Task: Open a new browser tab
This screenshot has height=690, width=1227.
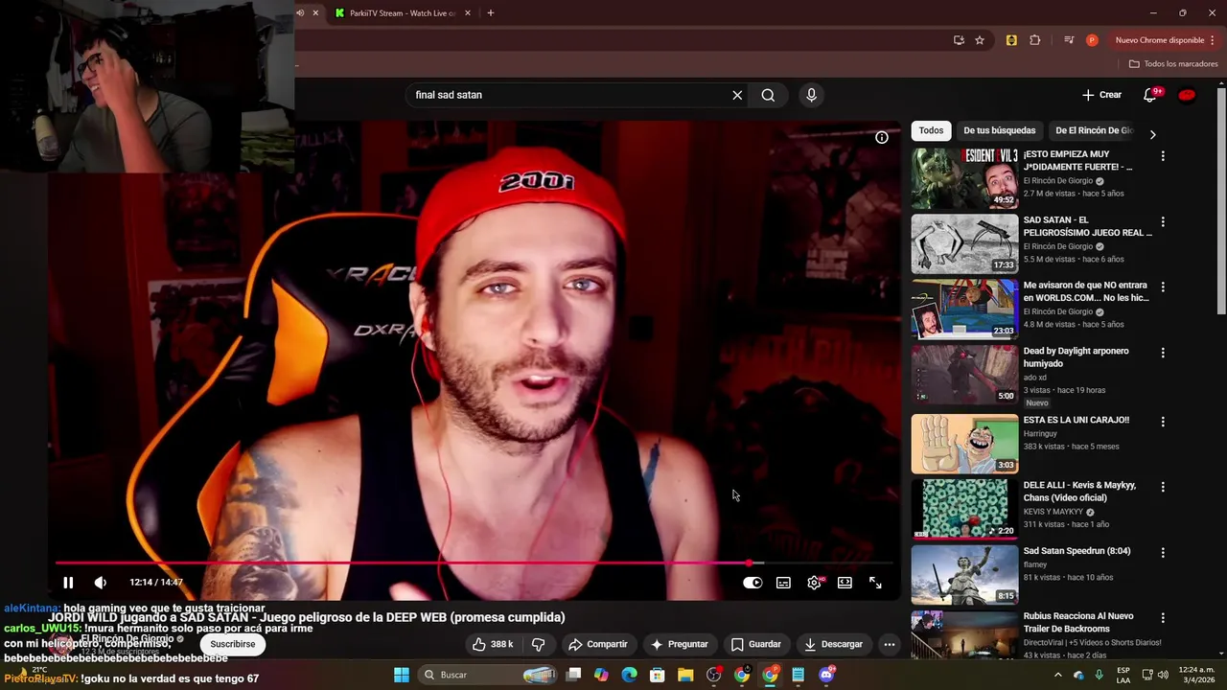Action: 491,13
